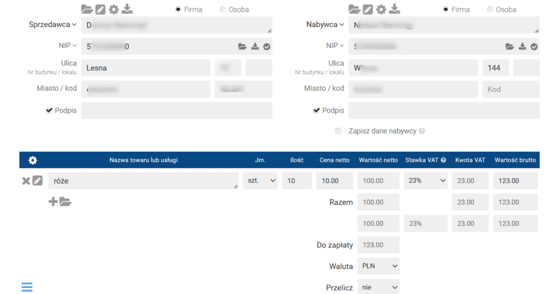Click the buyer download icon at top
This screenshot has width=557, height=294.
394,9
